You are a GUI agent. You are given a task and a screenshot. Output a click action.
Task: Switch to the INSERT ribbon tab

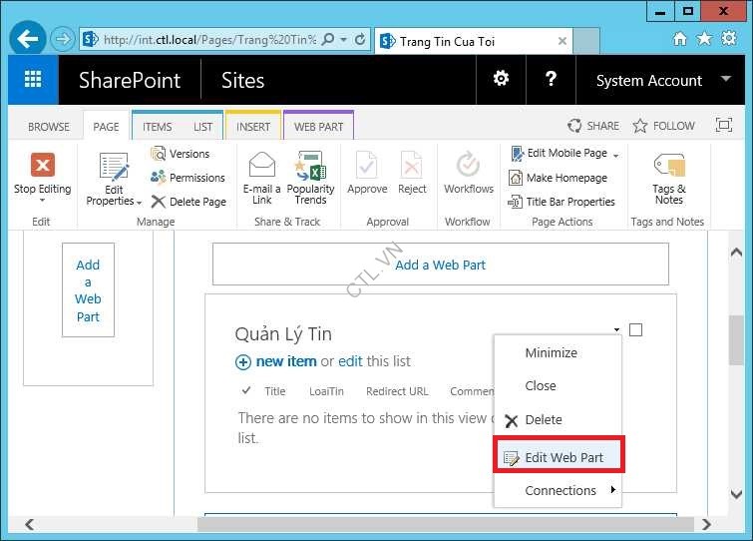[x=253, y=127]
